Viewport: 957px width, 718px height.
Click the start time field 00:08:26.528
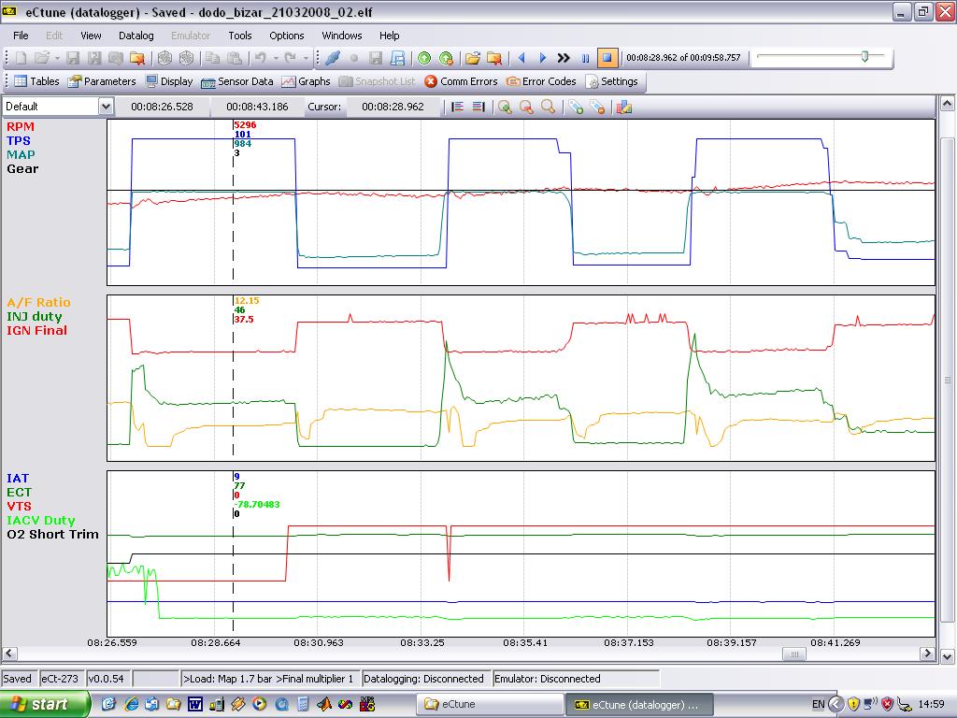[x=163, y=107]
